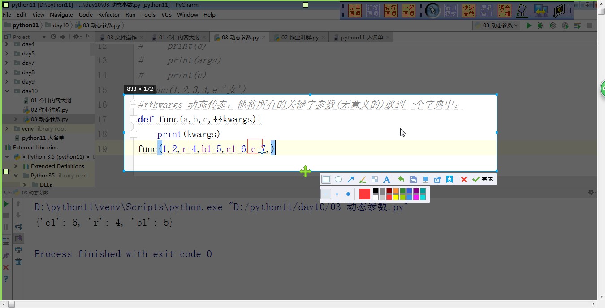
Task: Open the File menu
Action: pos(7,14)
